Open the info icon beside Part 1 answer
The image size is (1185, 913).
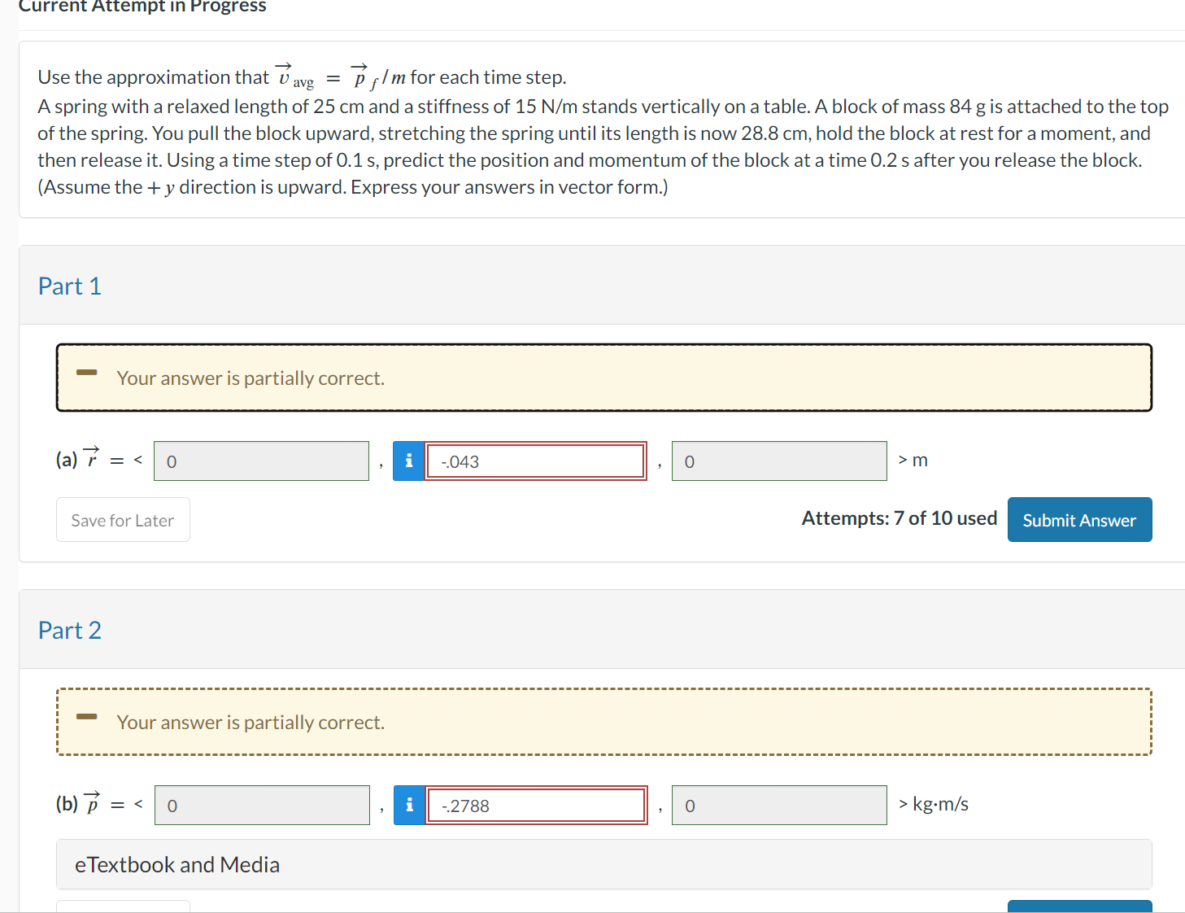[409, 461]
